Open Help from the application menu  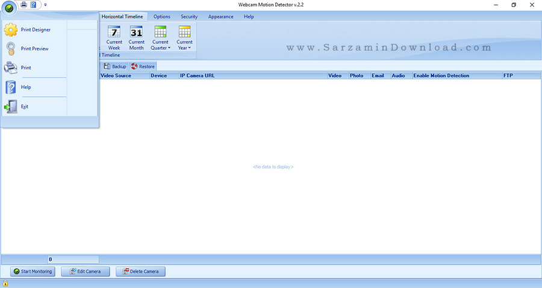(x=34, y=87)
